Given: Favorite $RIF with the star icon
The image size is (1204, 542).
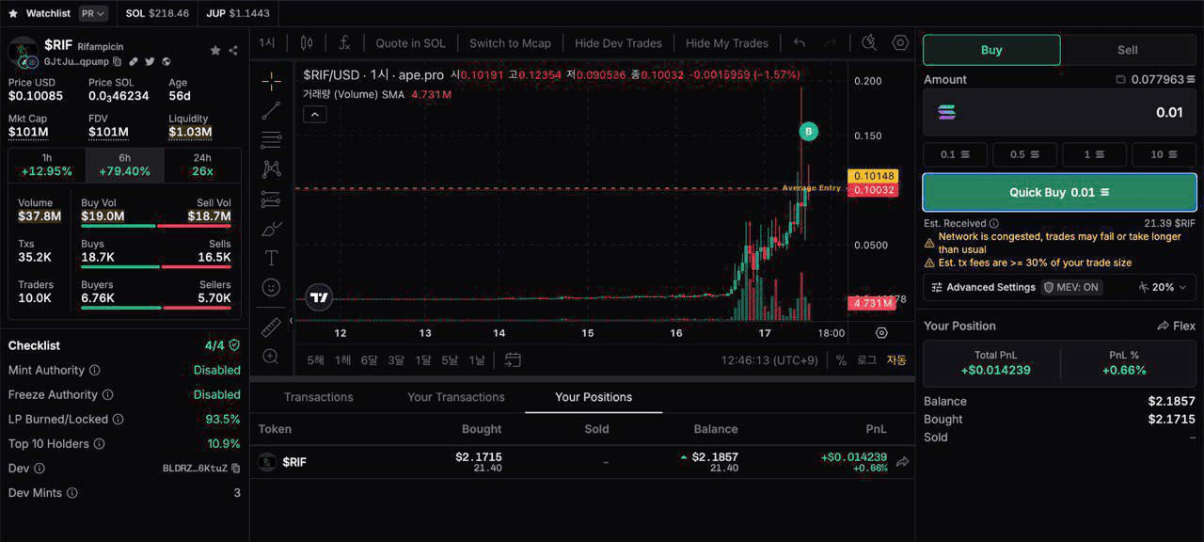Looking at the screenshot, I should pyautogui.click(x=215, y=50).
